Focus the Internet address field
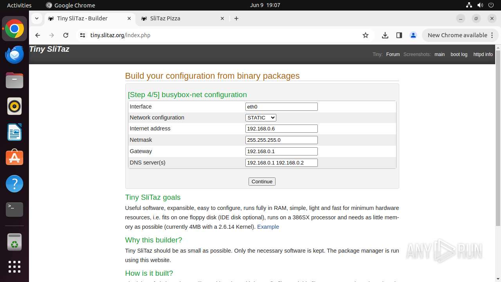Viewport: 501px width, 282px height. [x=281, y=128]
